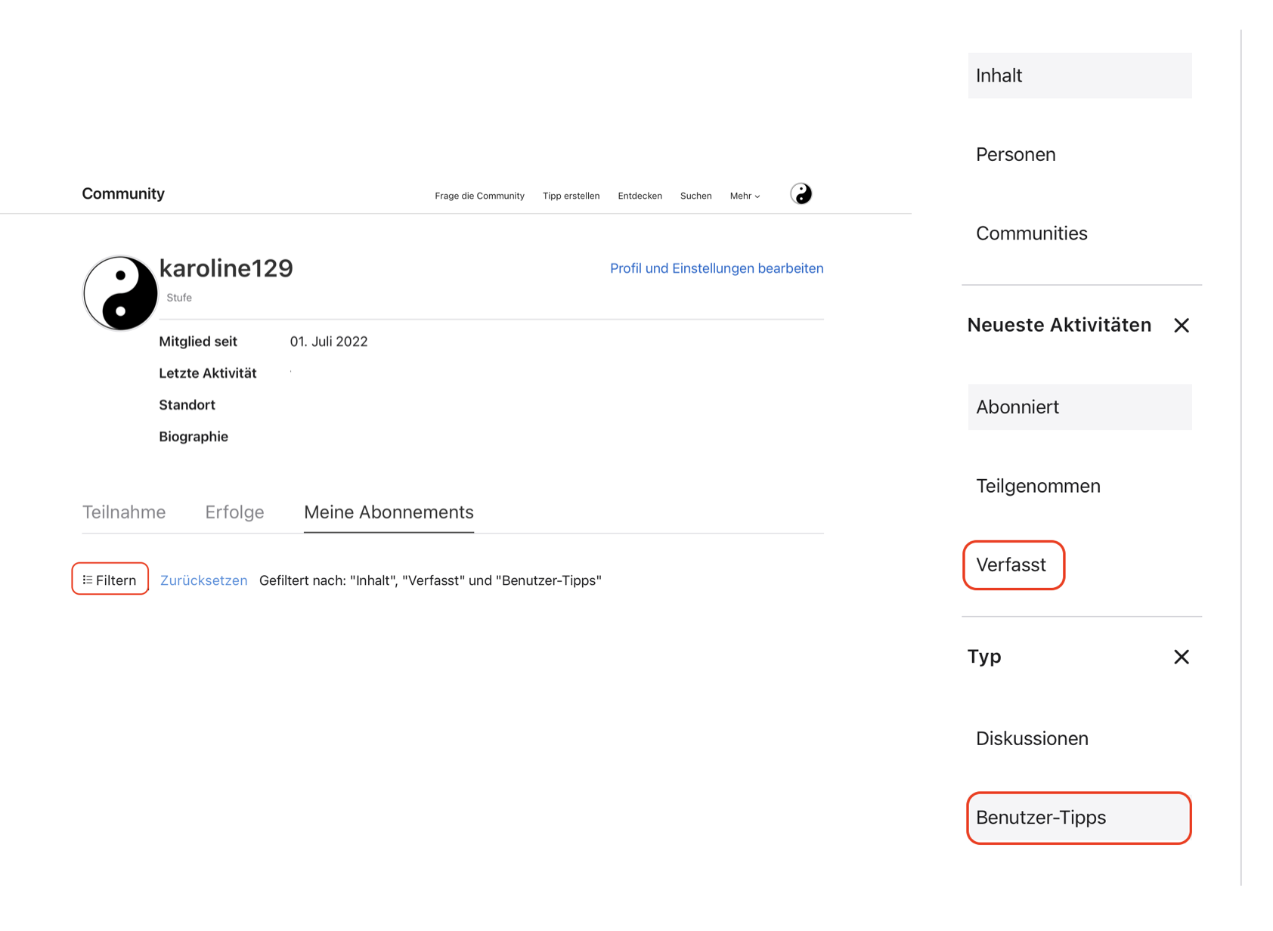The height and width of the screenshot is (931, 1273).
Task: Choose the Abonniert activity filter
Action: pyautogui.click(x=1079, y=407)
